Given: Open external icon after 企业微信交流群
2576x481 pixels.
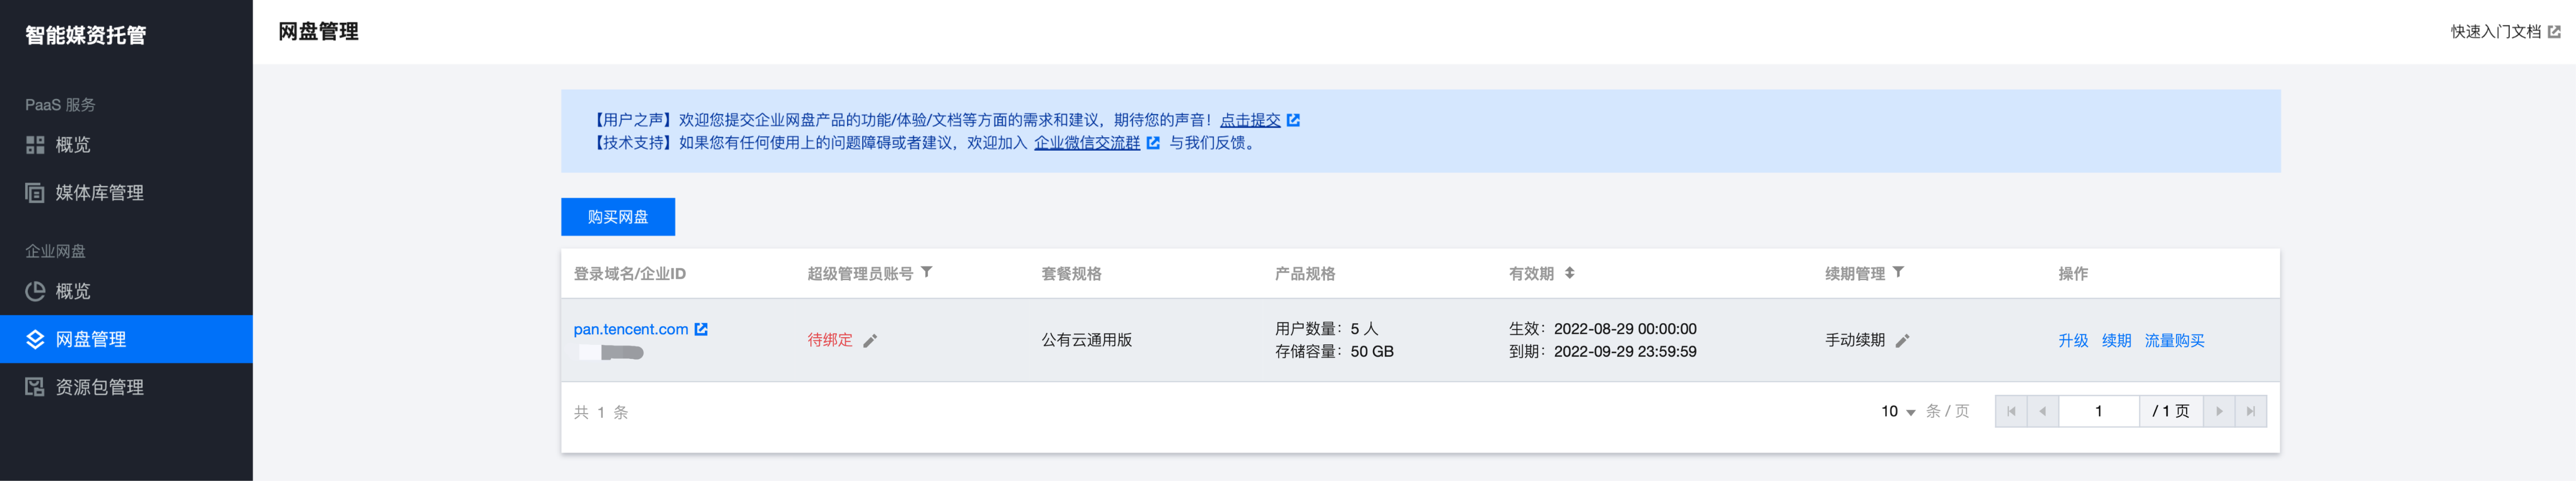Looking at the screenshot, I should pyautogui.click(x=1153, y=143).
